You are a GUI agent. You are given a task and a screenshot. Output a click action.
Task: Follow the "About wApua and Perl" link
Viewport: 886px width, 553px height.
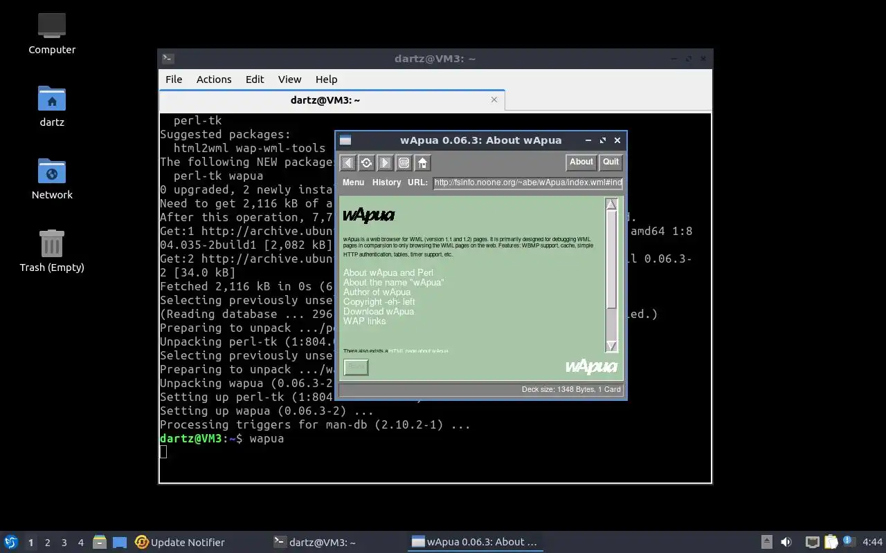(388, 272)
